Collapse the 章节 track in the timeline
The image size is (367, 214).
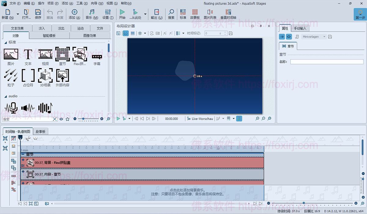coord(23,154)
